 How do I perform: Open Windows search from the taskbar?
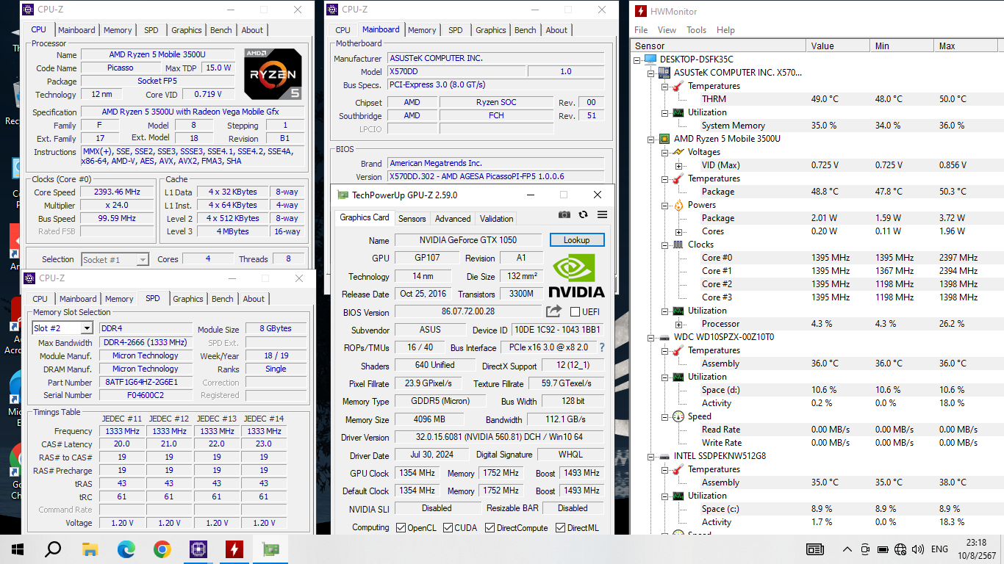(53, 549)
